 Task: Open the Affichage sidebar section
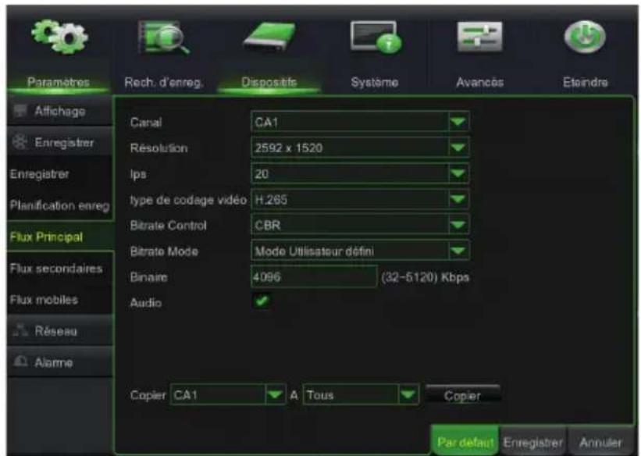point(59,111)
